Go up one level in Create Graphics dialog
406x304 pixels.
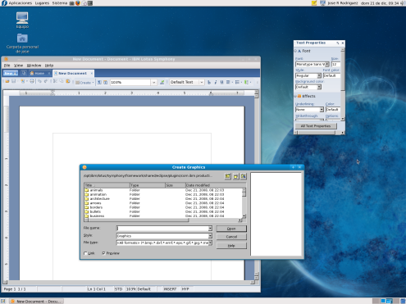[x=228, y=176]
